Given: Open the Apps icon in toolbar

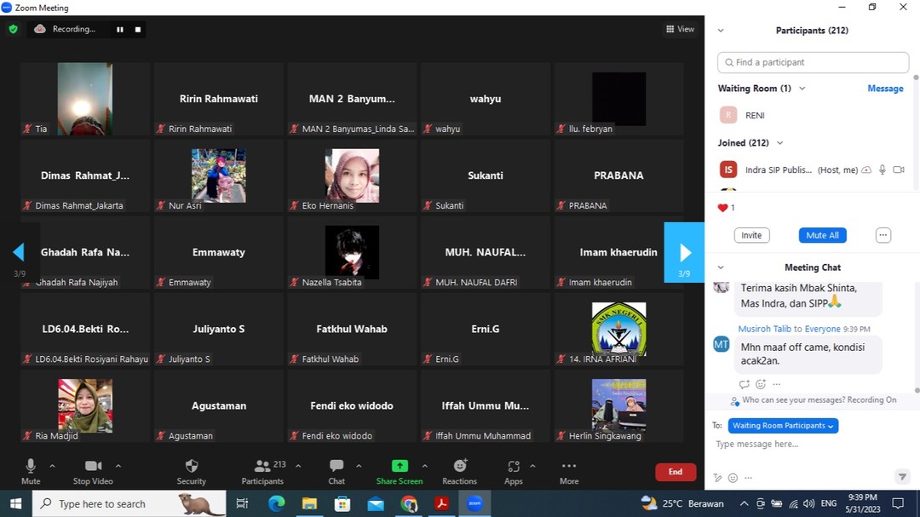Looking at the screenshot, I should [x=513, y=466].
